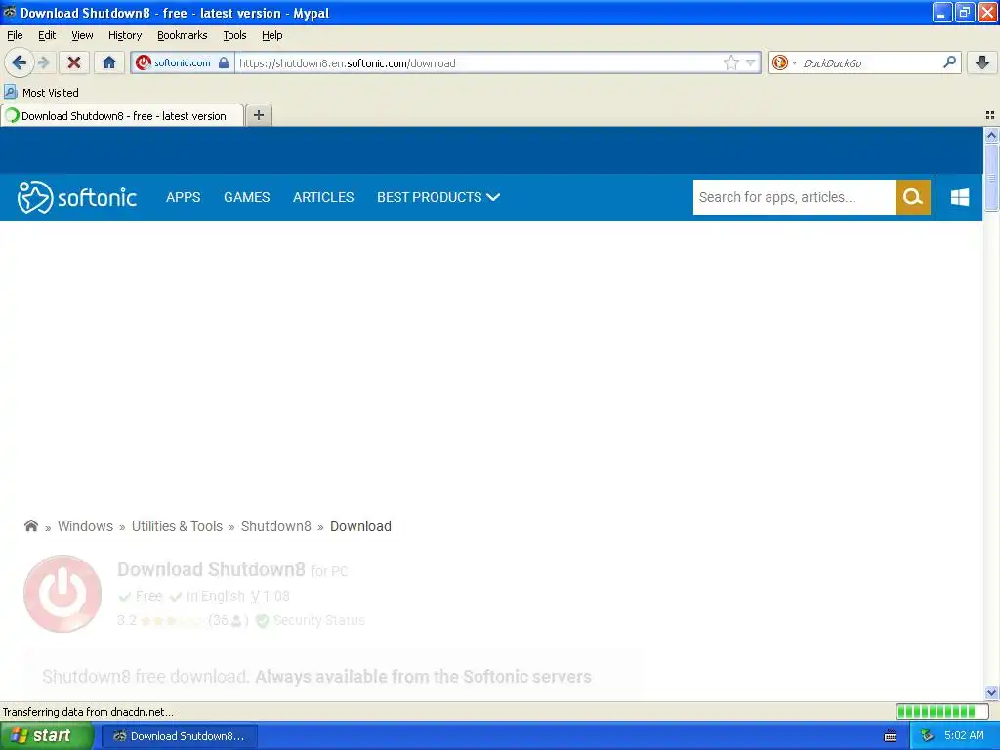
Task: Click the Download breadcrumb text
Action: pyautogui.click(x=360, y=526)
